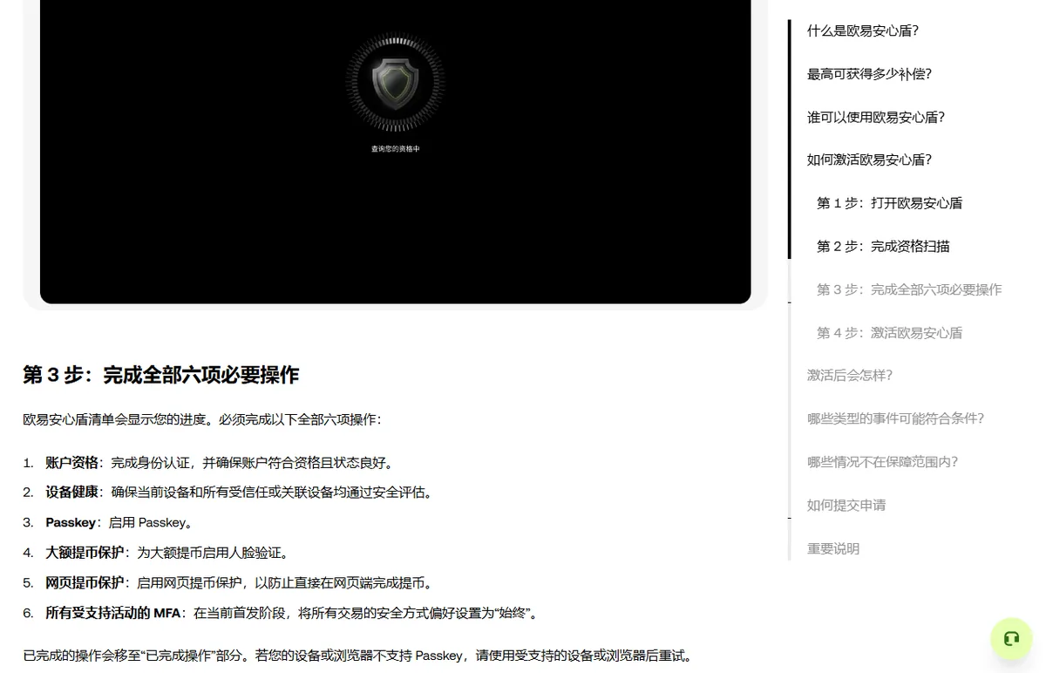Click the heading 第 3 步：完成全部六项必要操作
Viewport: 1046px width, 673px height.
pyautogui.click(x=161, y=376)
